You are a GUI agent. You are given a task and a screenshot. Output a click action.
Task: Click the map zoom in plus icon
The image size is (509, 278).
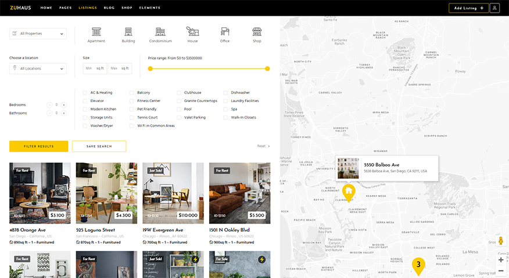(x=501, y=260)
